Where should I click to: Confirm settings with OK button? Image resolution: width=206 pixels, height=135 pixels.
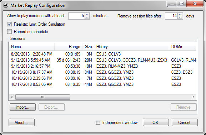pos(156,123)
